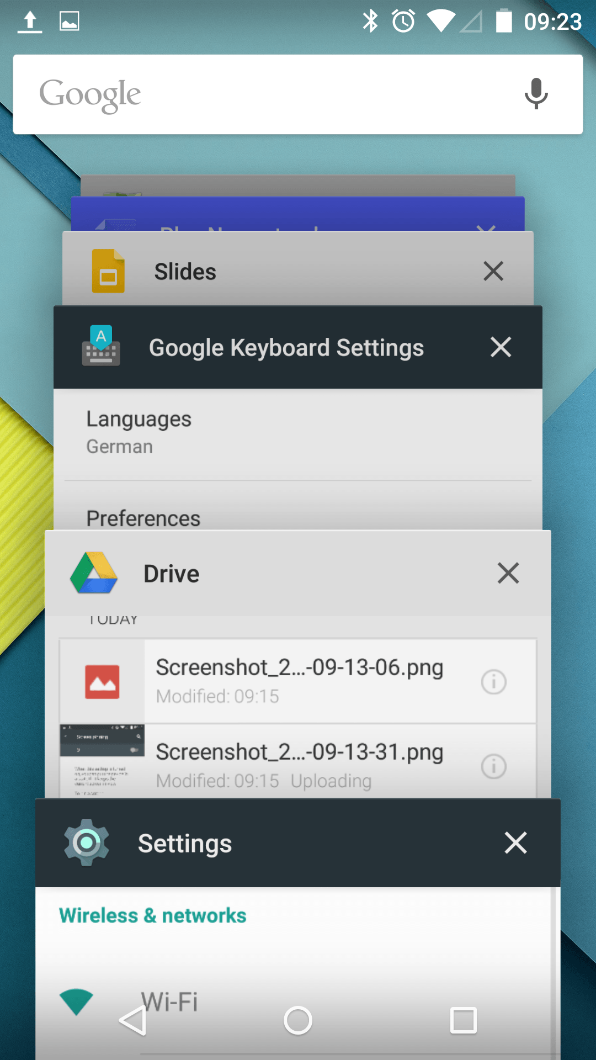This screenshot has height=1060, width=596.
Task: Tap the recent apps square button
Action: coord(463,1020)
